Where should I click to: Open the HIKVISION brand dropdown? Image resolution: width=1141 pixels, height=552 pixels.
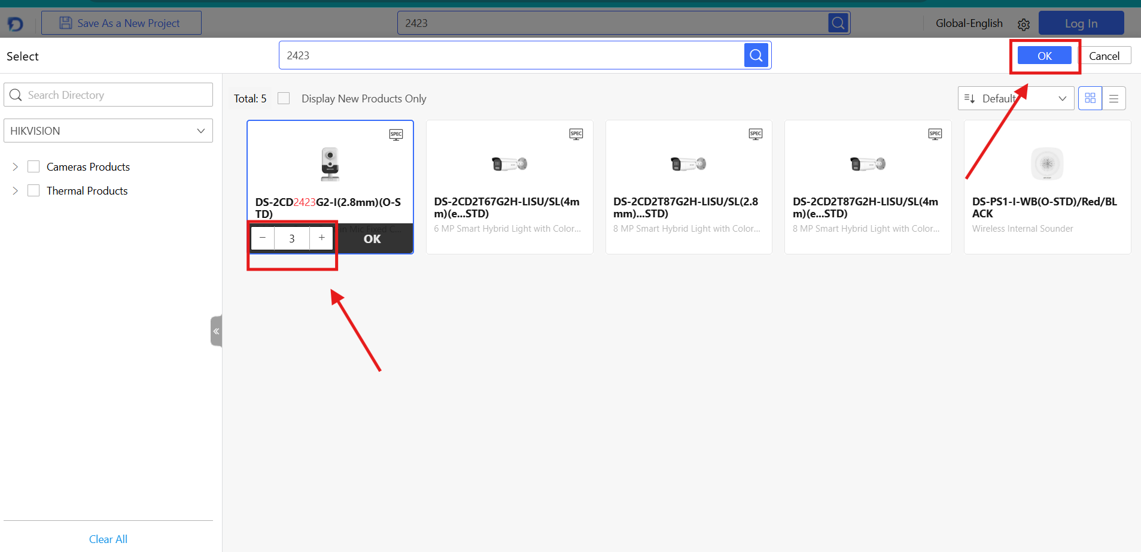click(x=108, y=131)
